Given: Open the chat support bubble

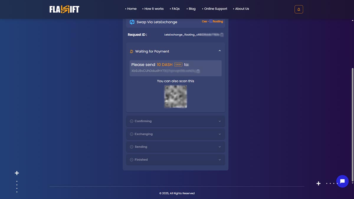Looking at the screenshot, I should coord(342,181).
